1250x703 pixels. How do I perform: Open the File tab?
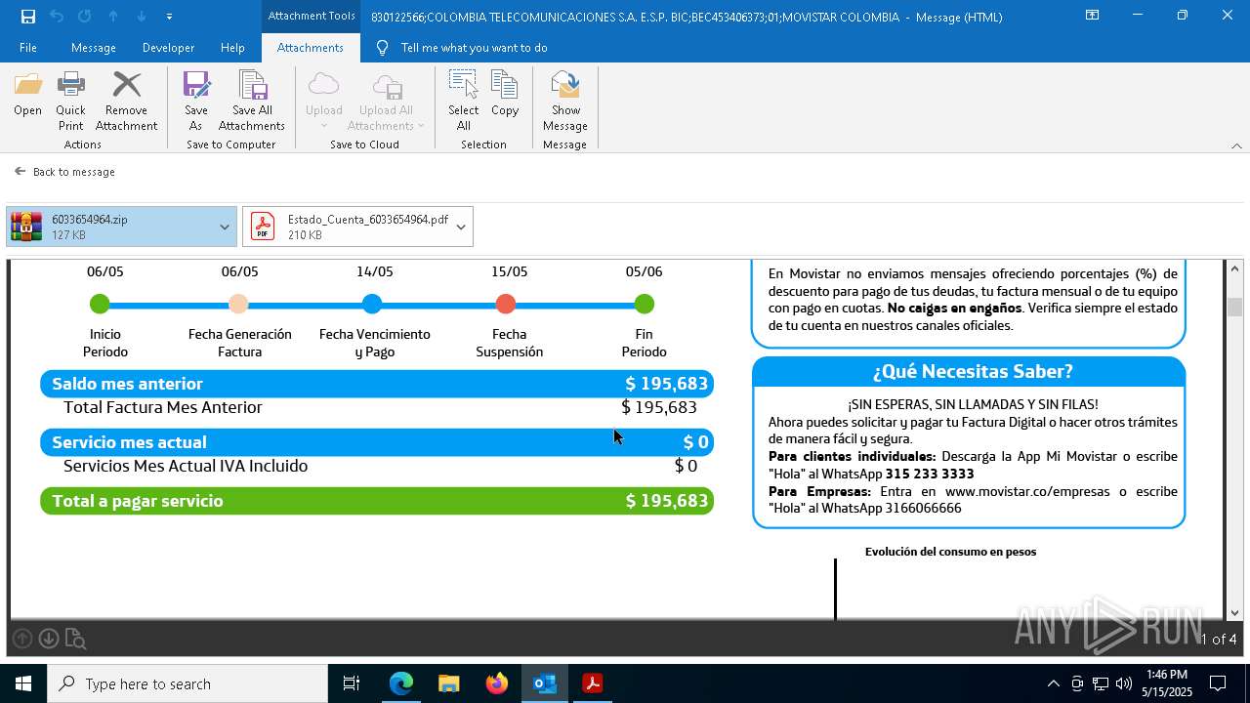point(28,48)
